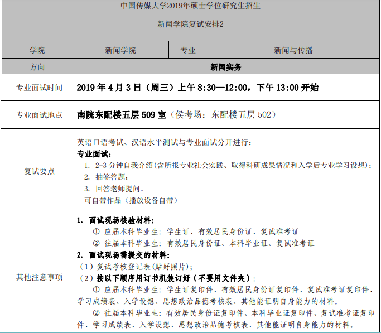Click the line 复试考核登记表(贴好照片)
This screenshot has width=381, height=333.
[x=137, y=266]
